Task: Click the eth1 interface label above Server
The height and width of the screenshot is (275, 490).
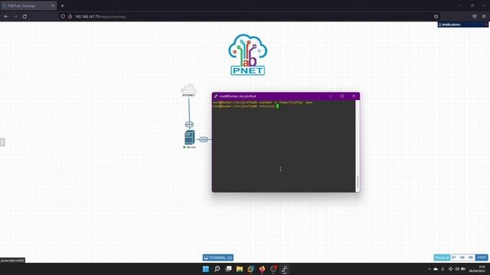Action: click(x=189, y=125)
